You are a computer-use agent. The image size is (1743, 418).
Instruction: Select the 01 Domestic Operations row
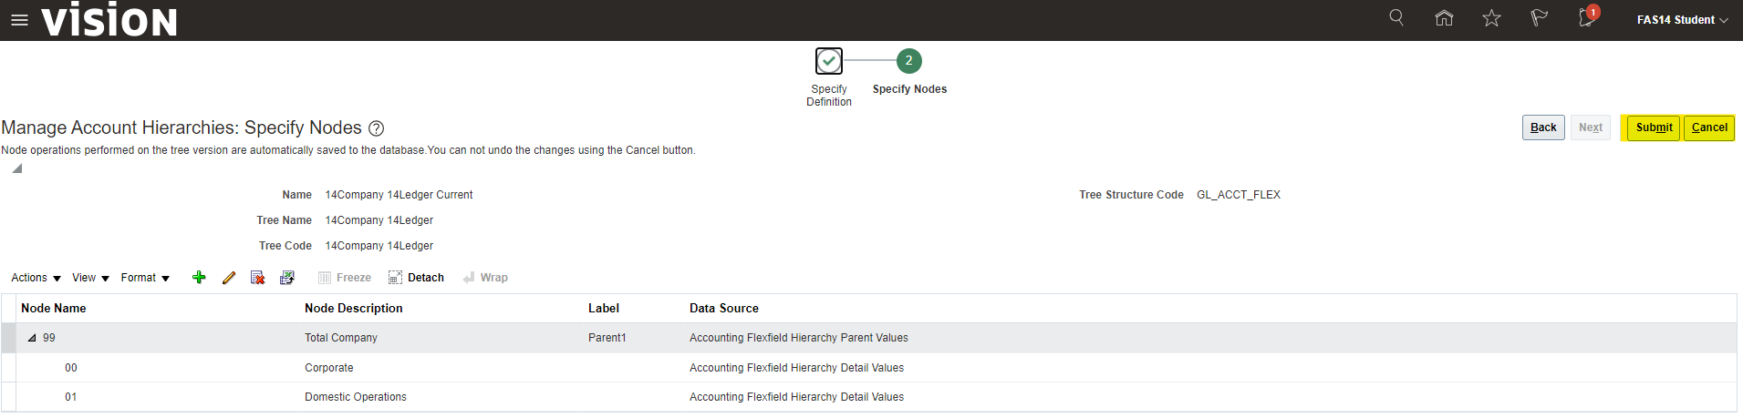[x=356, y=397]
